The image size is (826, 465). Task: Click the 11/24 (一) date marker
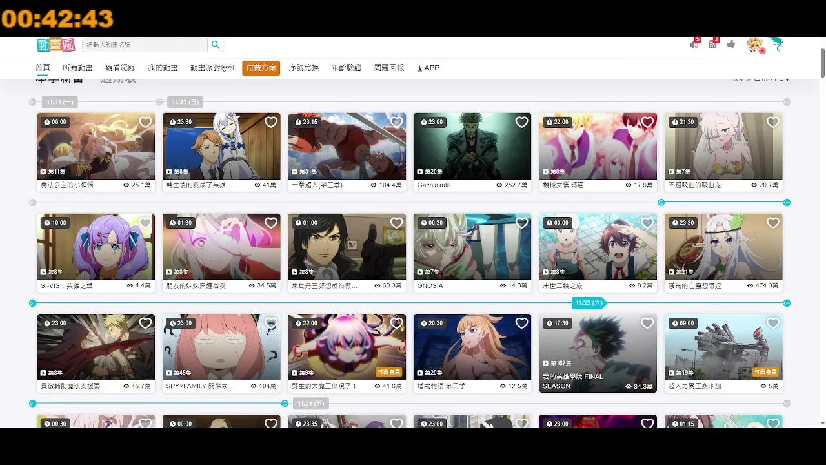pos(59,102)
